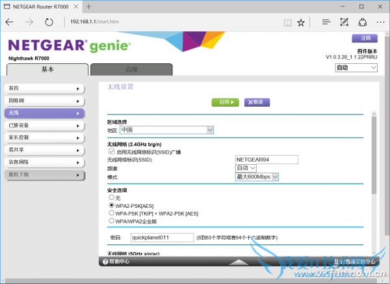The width and height of the screenshot is (390, 284).
Task: Toggle the SSID broadcast checkbox
Action: (x=111, y=152)
